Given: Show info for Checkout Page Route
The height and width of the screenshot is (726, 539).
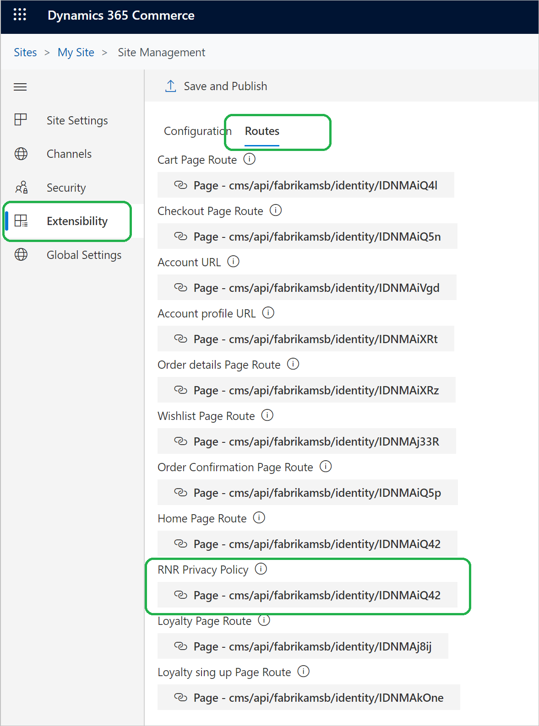Looking at the screenshot, I should [276, 210].
